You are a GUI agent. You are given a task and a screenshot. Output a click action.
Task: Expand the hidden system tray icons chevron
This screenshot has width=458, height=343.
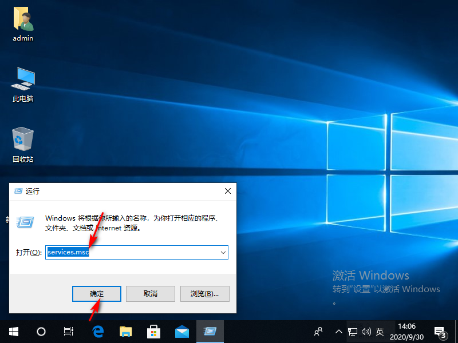pyautogui.click(x=338, y=331)
